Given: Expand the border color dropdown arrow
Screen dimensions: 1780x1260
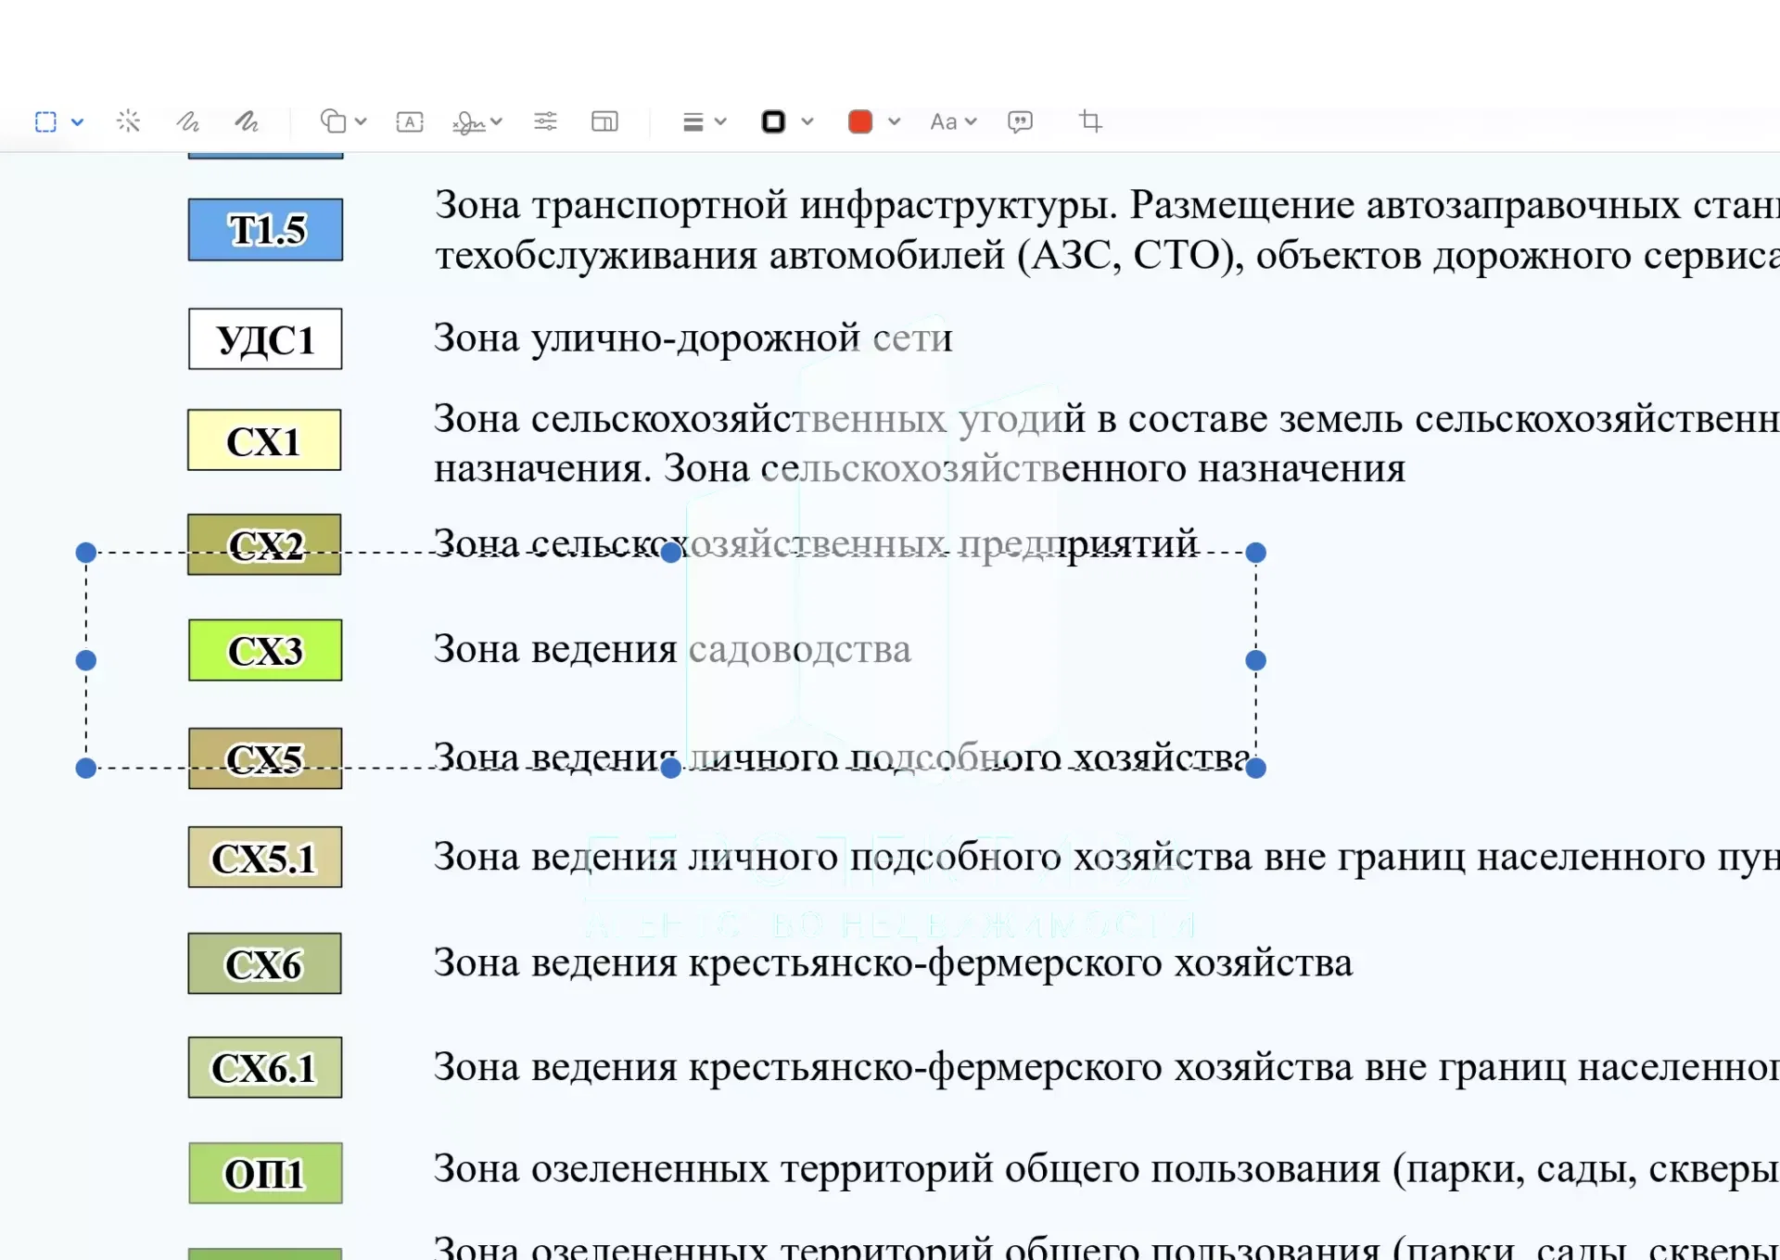Looking at the screenshot, I should [x=807, y=121].
